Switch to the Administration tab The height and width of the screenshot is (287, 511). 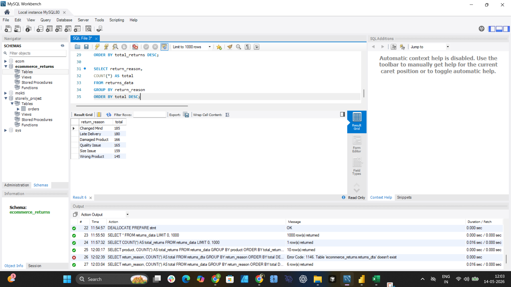[17, 185]
